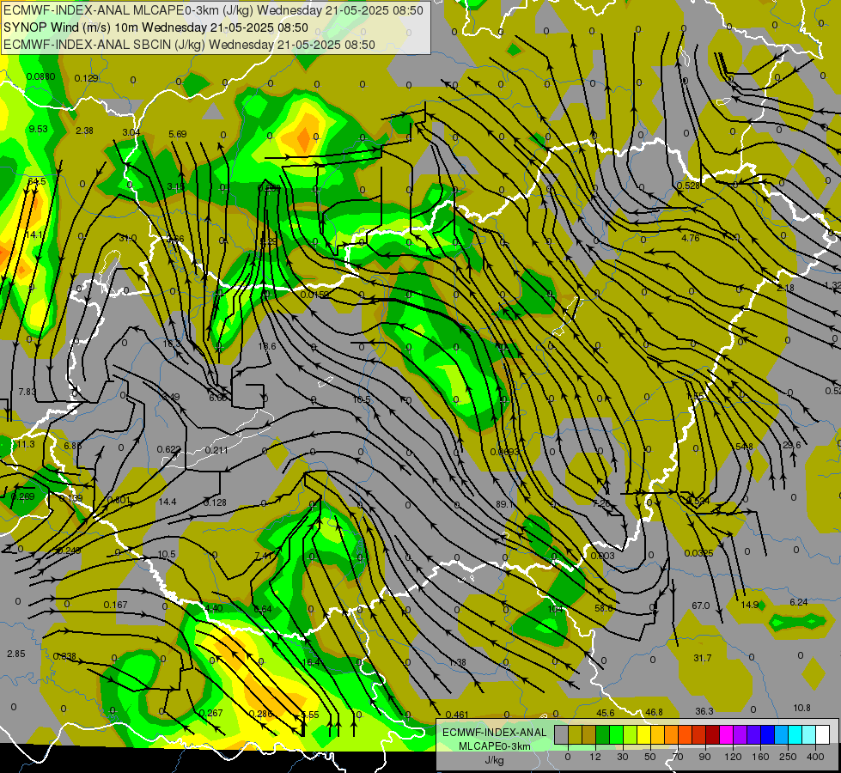The height and width of the screenshot is (773, 841).
Task: Select the bright green colorbar swatch
Action: pos(616,735)
